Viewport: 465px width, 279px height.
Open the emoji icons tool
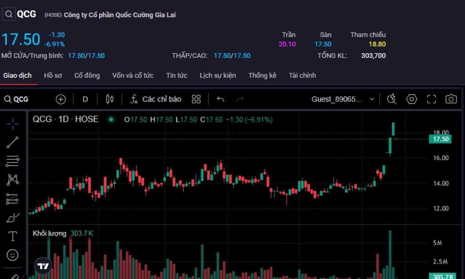tap(12, 255)
